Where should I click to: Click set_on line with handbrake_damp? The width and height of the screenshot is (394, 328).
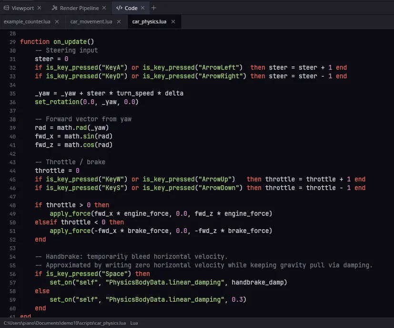coord(168,283)
